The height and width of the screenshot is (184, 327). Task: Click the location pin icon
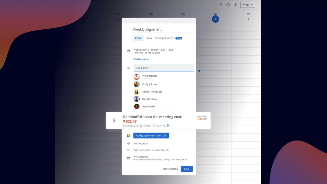click(128, 144)
